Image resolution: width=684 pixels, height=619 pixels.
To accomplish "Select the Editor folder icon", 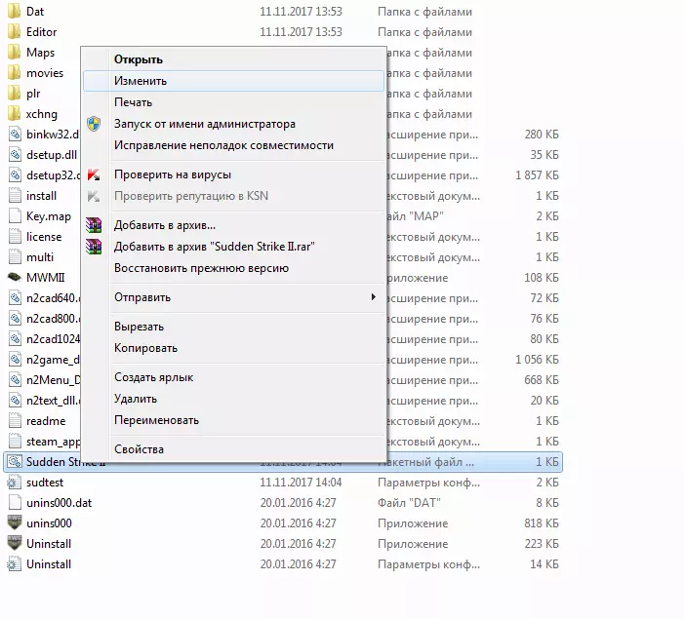I will click(15, 32).
